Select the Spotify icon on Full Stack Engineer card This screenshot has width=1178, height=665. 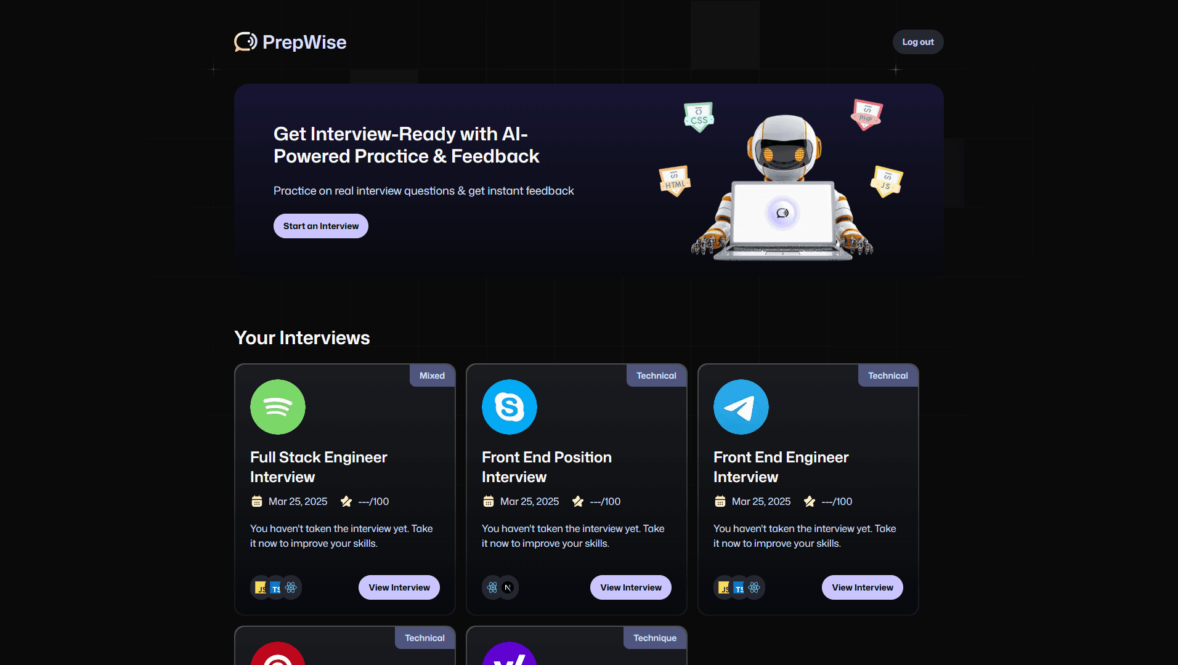pyautogui.click(x=277, y=407)
